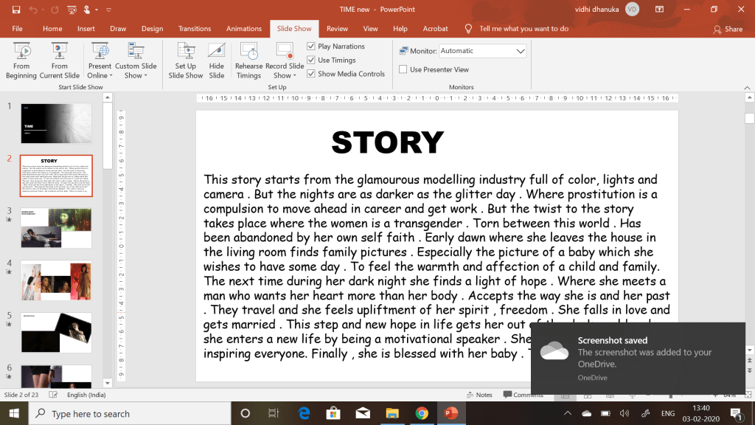The image size is (755, 425).
Task: Open the Present Online dropdown
Action: 100,71
